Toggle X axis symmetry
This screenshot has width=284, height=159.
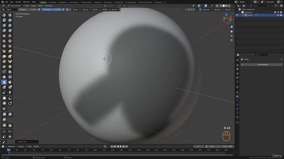click(189, 10)
